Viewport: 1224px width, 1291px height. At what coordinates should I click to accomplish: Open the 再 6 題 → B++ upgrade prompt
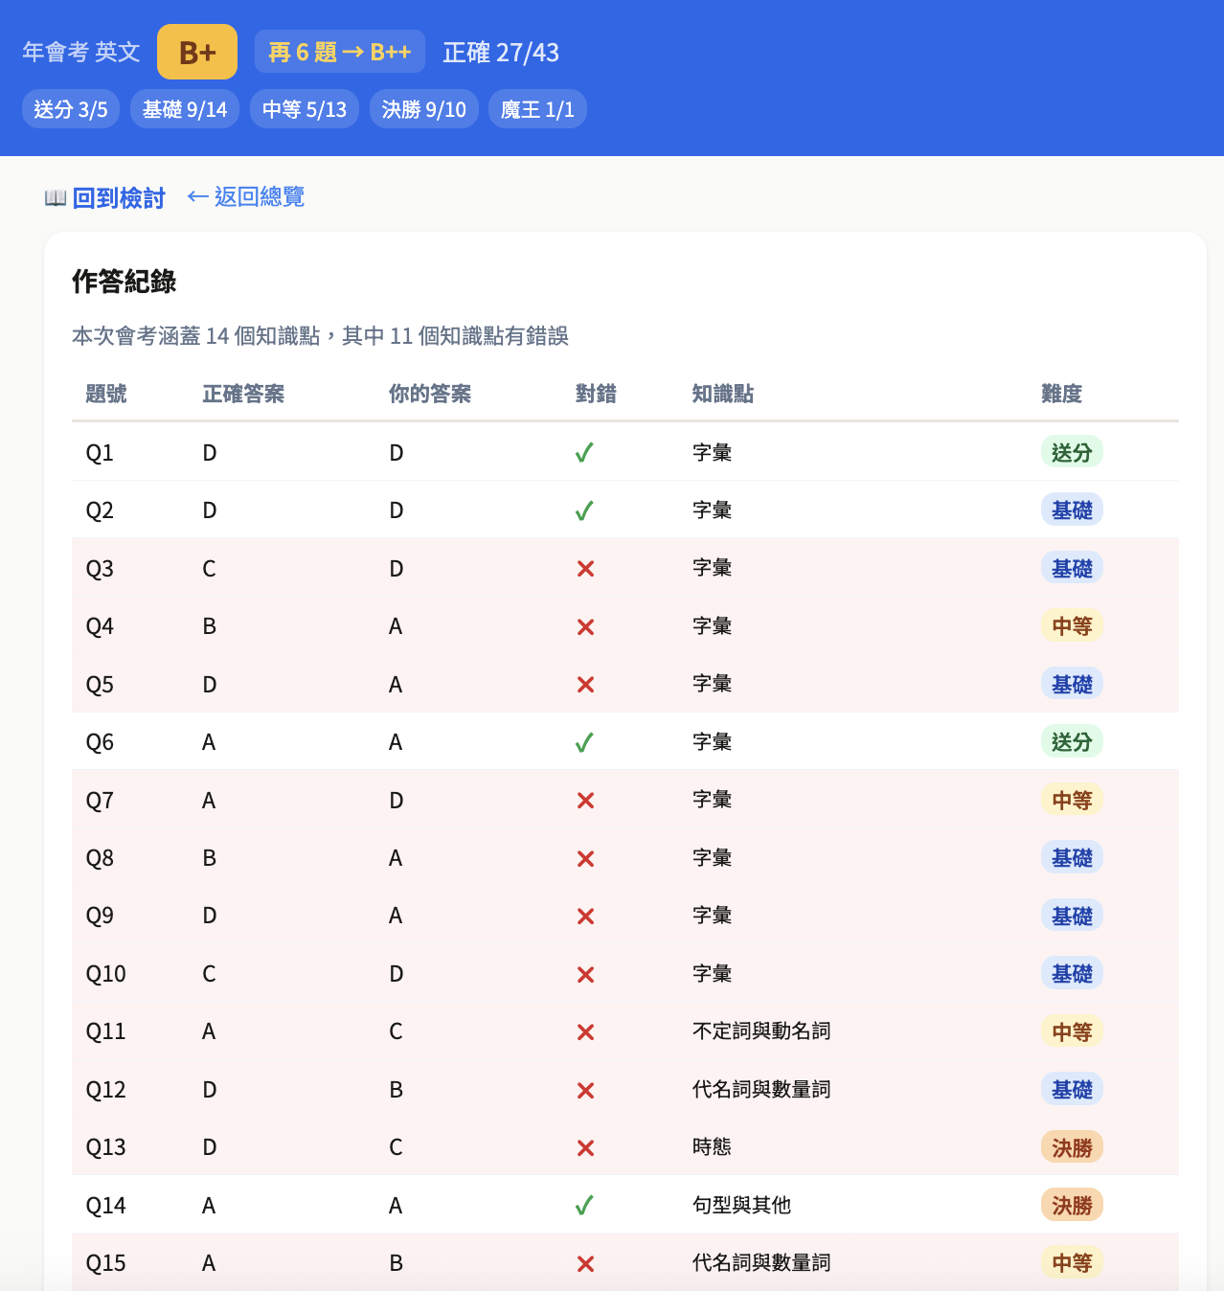[339, 52]
